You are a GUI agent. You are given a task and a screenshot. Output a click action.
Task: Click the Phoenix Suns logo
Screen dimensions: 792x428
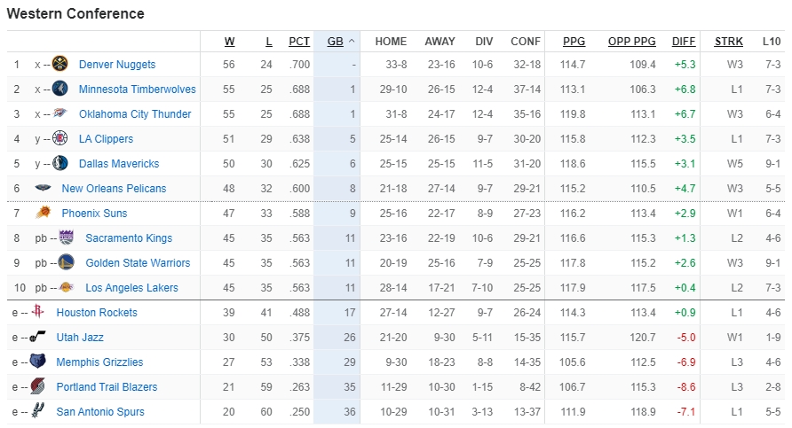click(x=43, y=213)
